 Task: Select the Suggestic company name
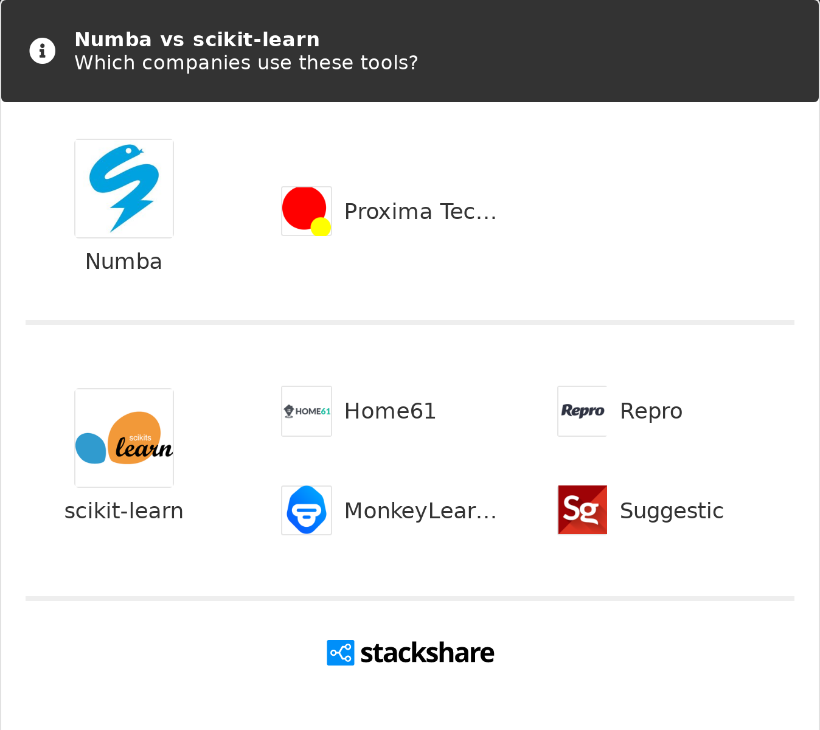(x=672, y=511)
